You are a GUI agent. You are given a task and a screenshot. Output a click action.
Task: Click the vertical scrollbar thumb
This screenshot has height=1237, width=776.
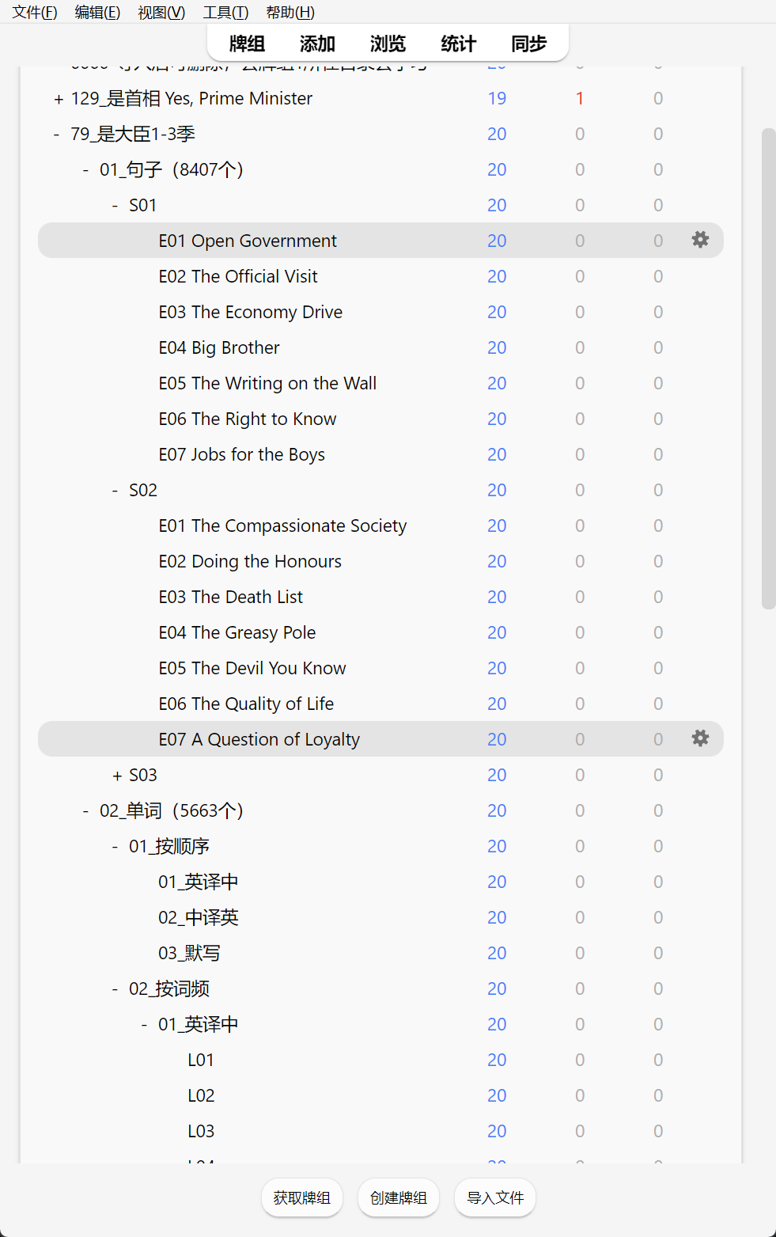(768, 368)
